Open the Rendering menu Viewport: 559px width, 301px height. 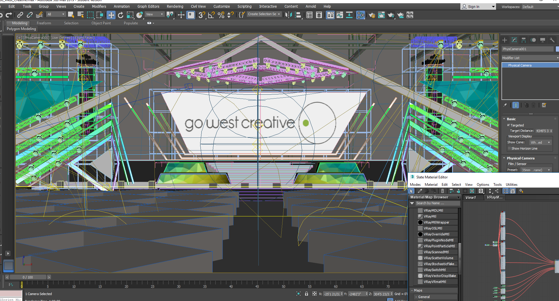pos(175,6)
